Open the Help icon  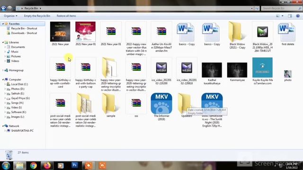click(x=298, y=16)
